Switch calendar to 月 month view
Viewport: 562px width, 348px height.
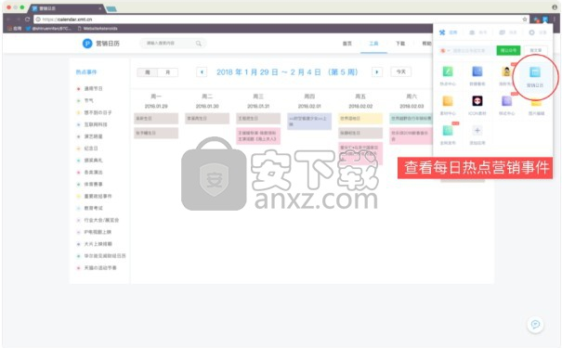click(167, 72)
